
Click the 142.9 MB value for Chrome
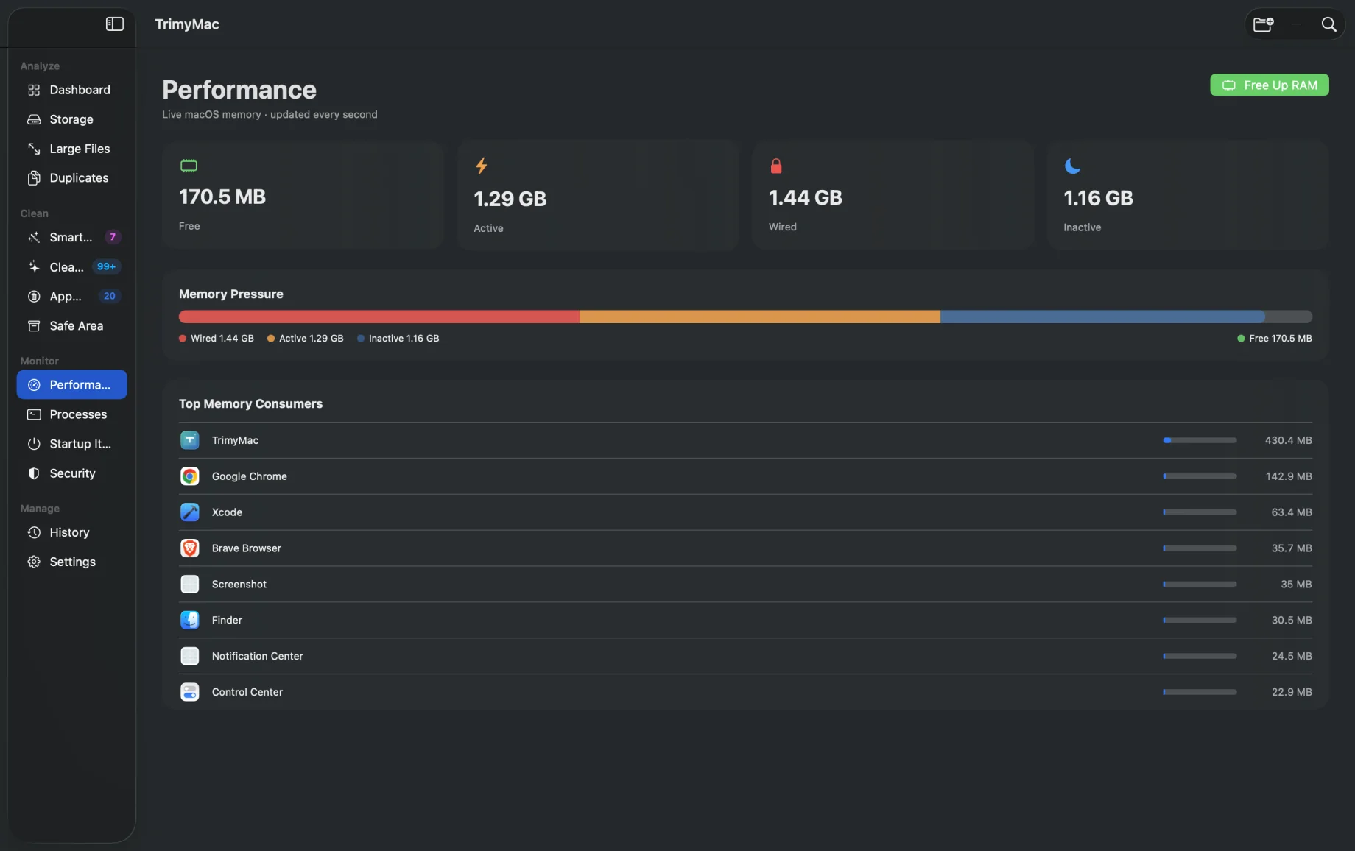click(x=1289, y=476)
